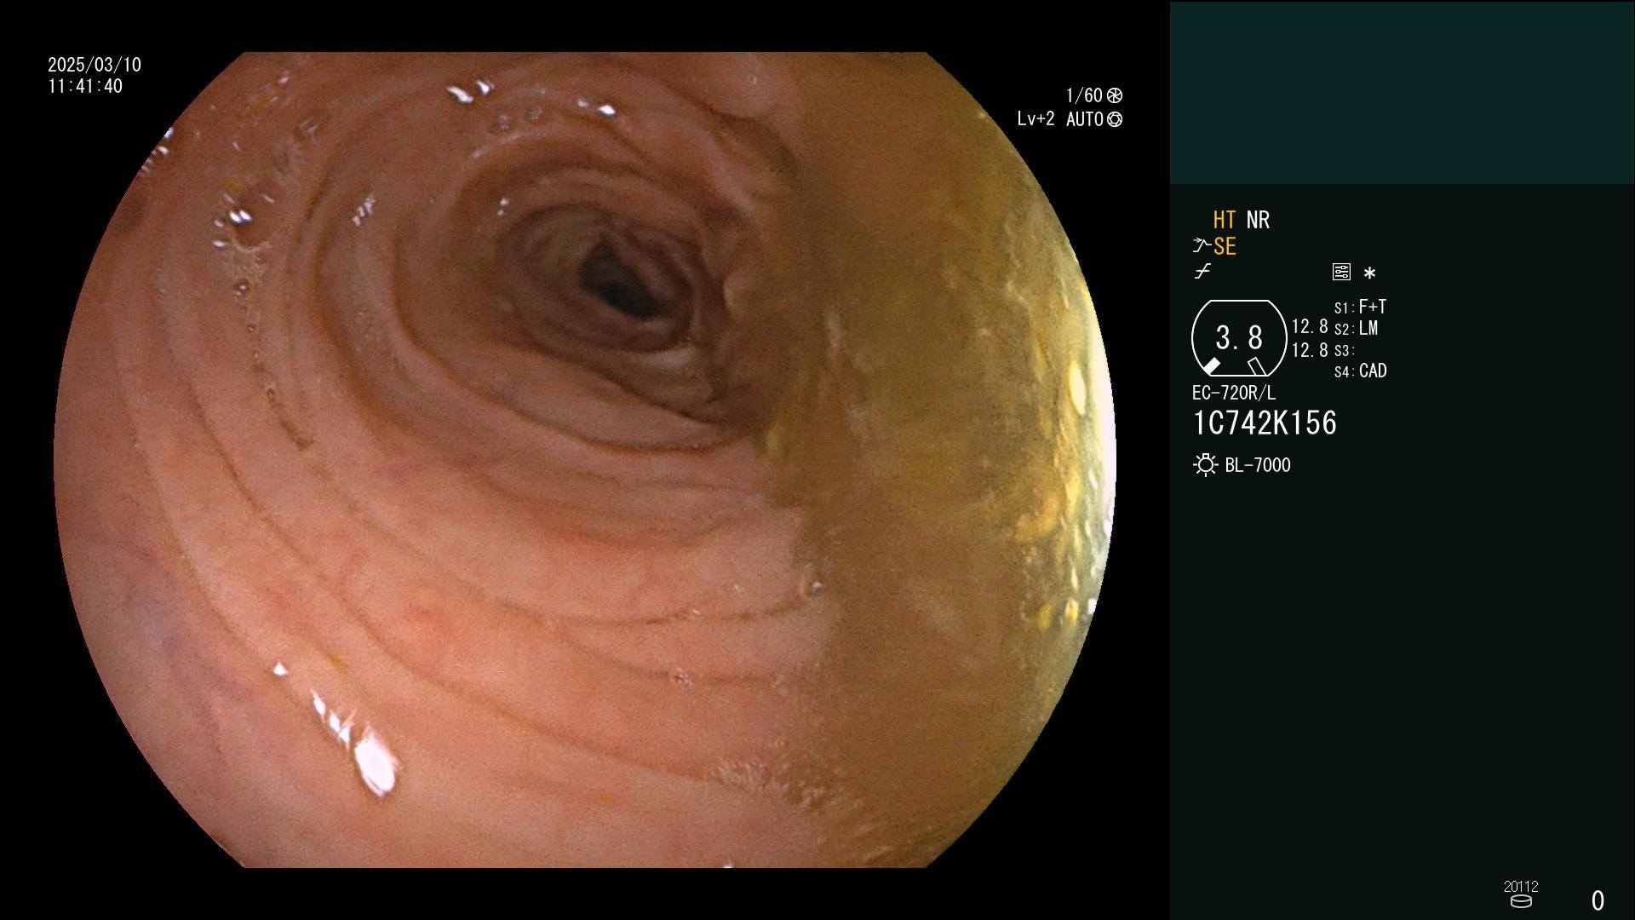The width and height of the screenshot is (1635, 920).
Task: Click the captured image counter 0
Action: coord(1598,900)
